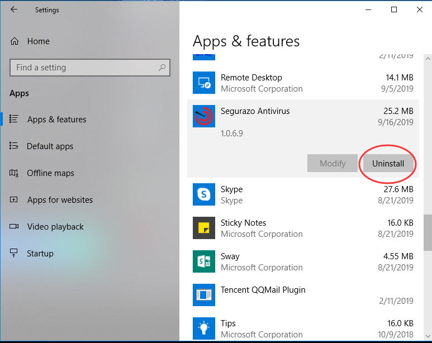Close the Settings window
This screenshot has height=343, width=432.
pyautogui.click(x=420, y=9)
